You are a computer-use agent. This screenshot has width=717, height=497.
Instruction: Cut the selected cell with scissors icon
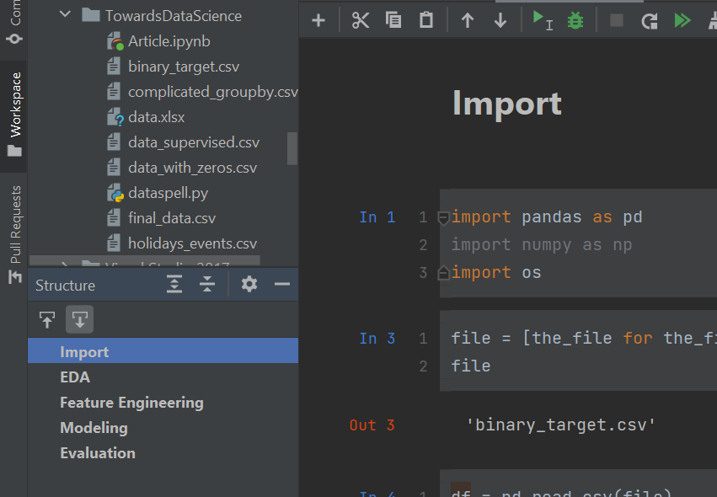coord(361,21)
